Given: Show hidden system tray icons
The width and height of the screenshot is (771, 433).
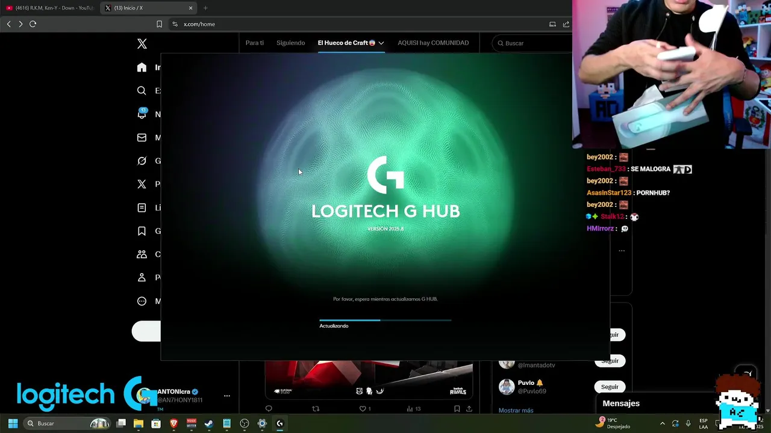Looking at the screenshot, I should (663, 423).
